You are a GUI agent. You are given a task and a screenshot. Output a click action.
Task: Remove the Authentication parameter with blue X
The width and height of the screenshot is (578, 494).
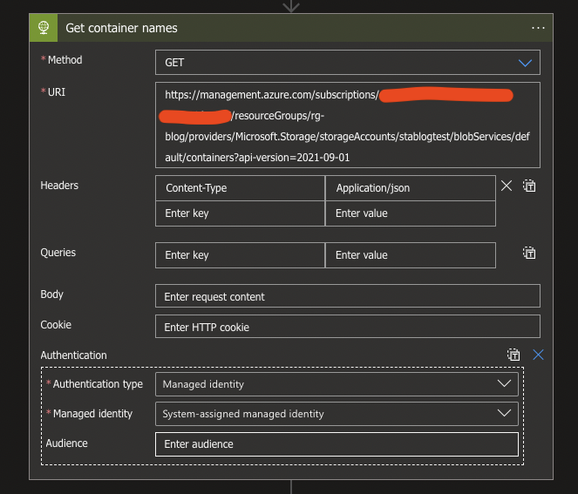coord(538,355)
